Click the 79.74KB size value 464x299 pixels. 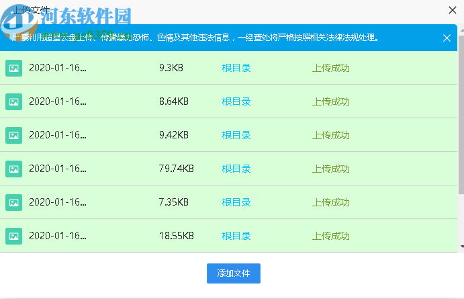[177, 169]
